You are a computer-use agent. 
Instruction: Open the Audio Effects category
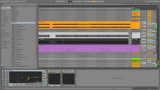click(6, 18)
